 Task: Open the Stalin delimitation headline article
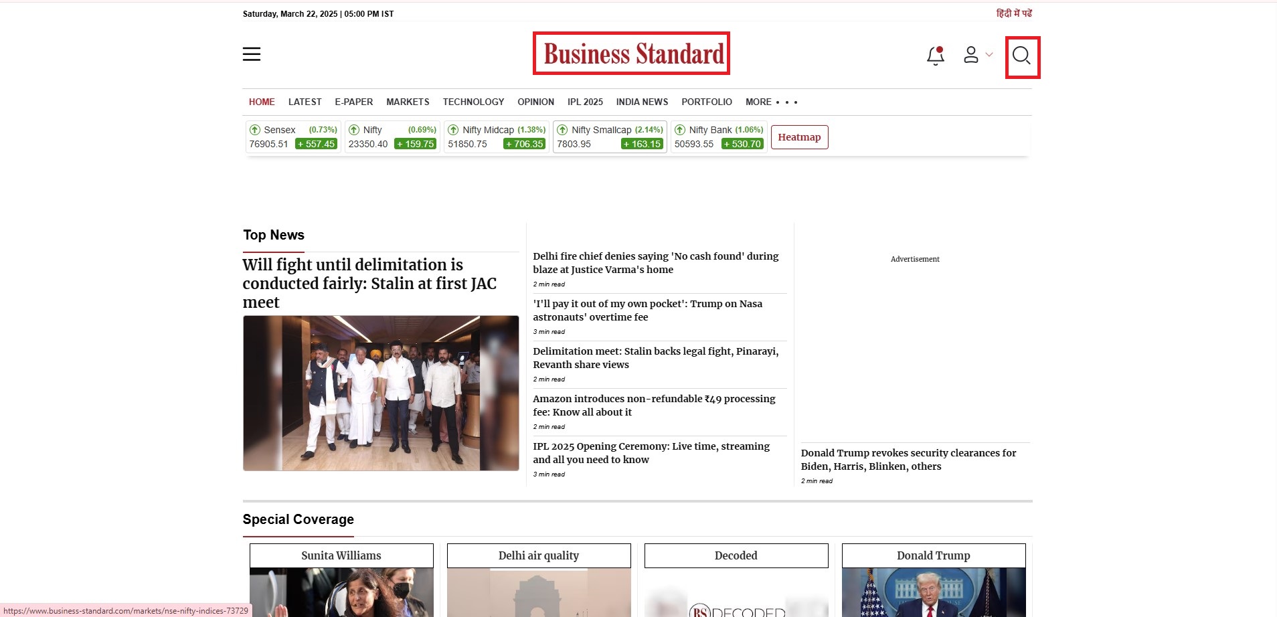click(x=369, y=283)
